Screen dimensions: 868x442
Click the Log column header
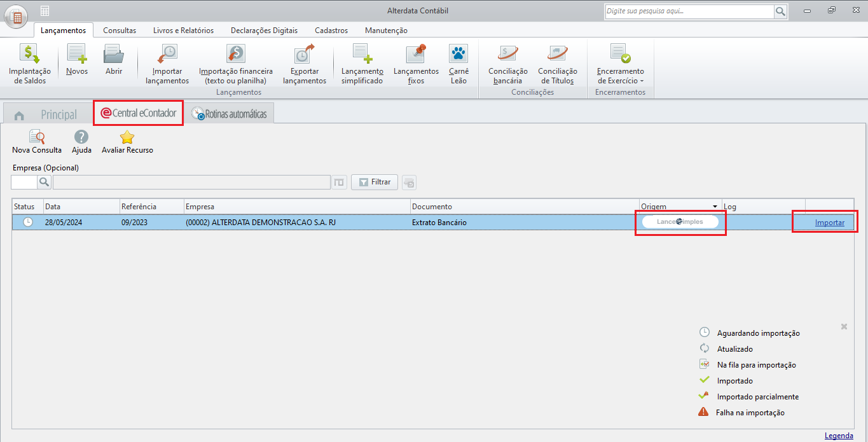763,207
